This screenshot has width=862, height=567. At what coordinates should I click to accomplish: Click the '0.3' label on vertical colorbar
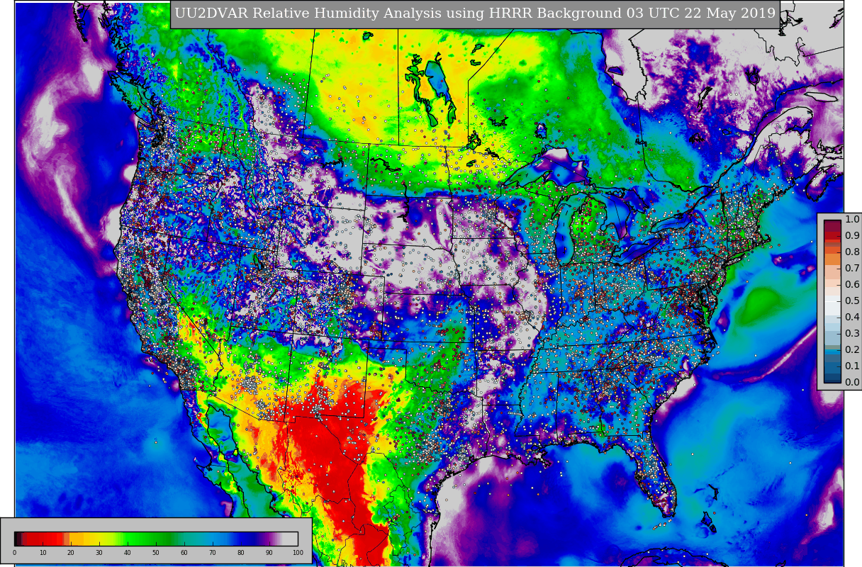click(852, 334)
